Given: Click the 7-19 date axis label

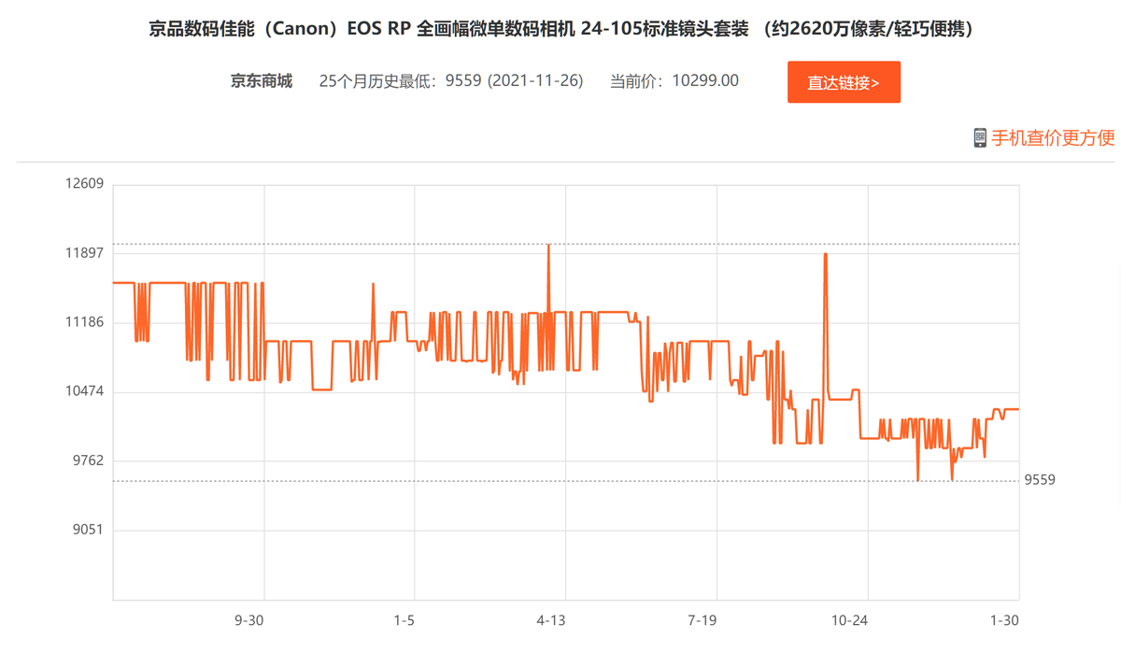Looking at the screenshot, I should pyautogui.click(x=702, y=619).
